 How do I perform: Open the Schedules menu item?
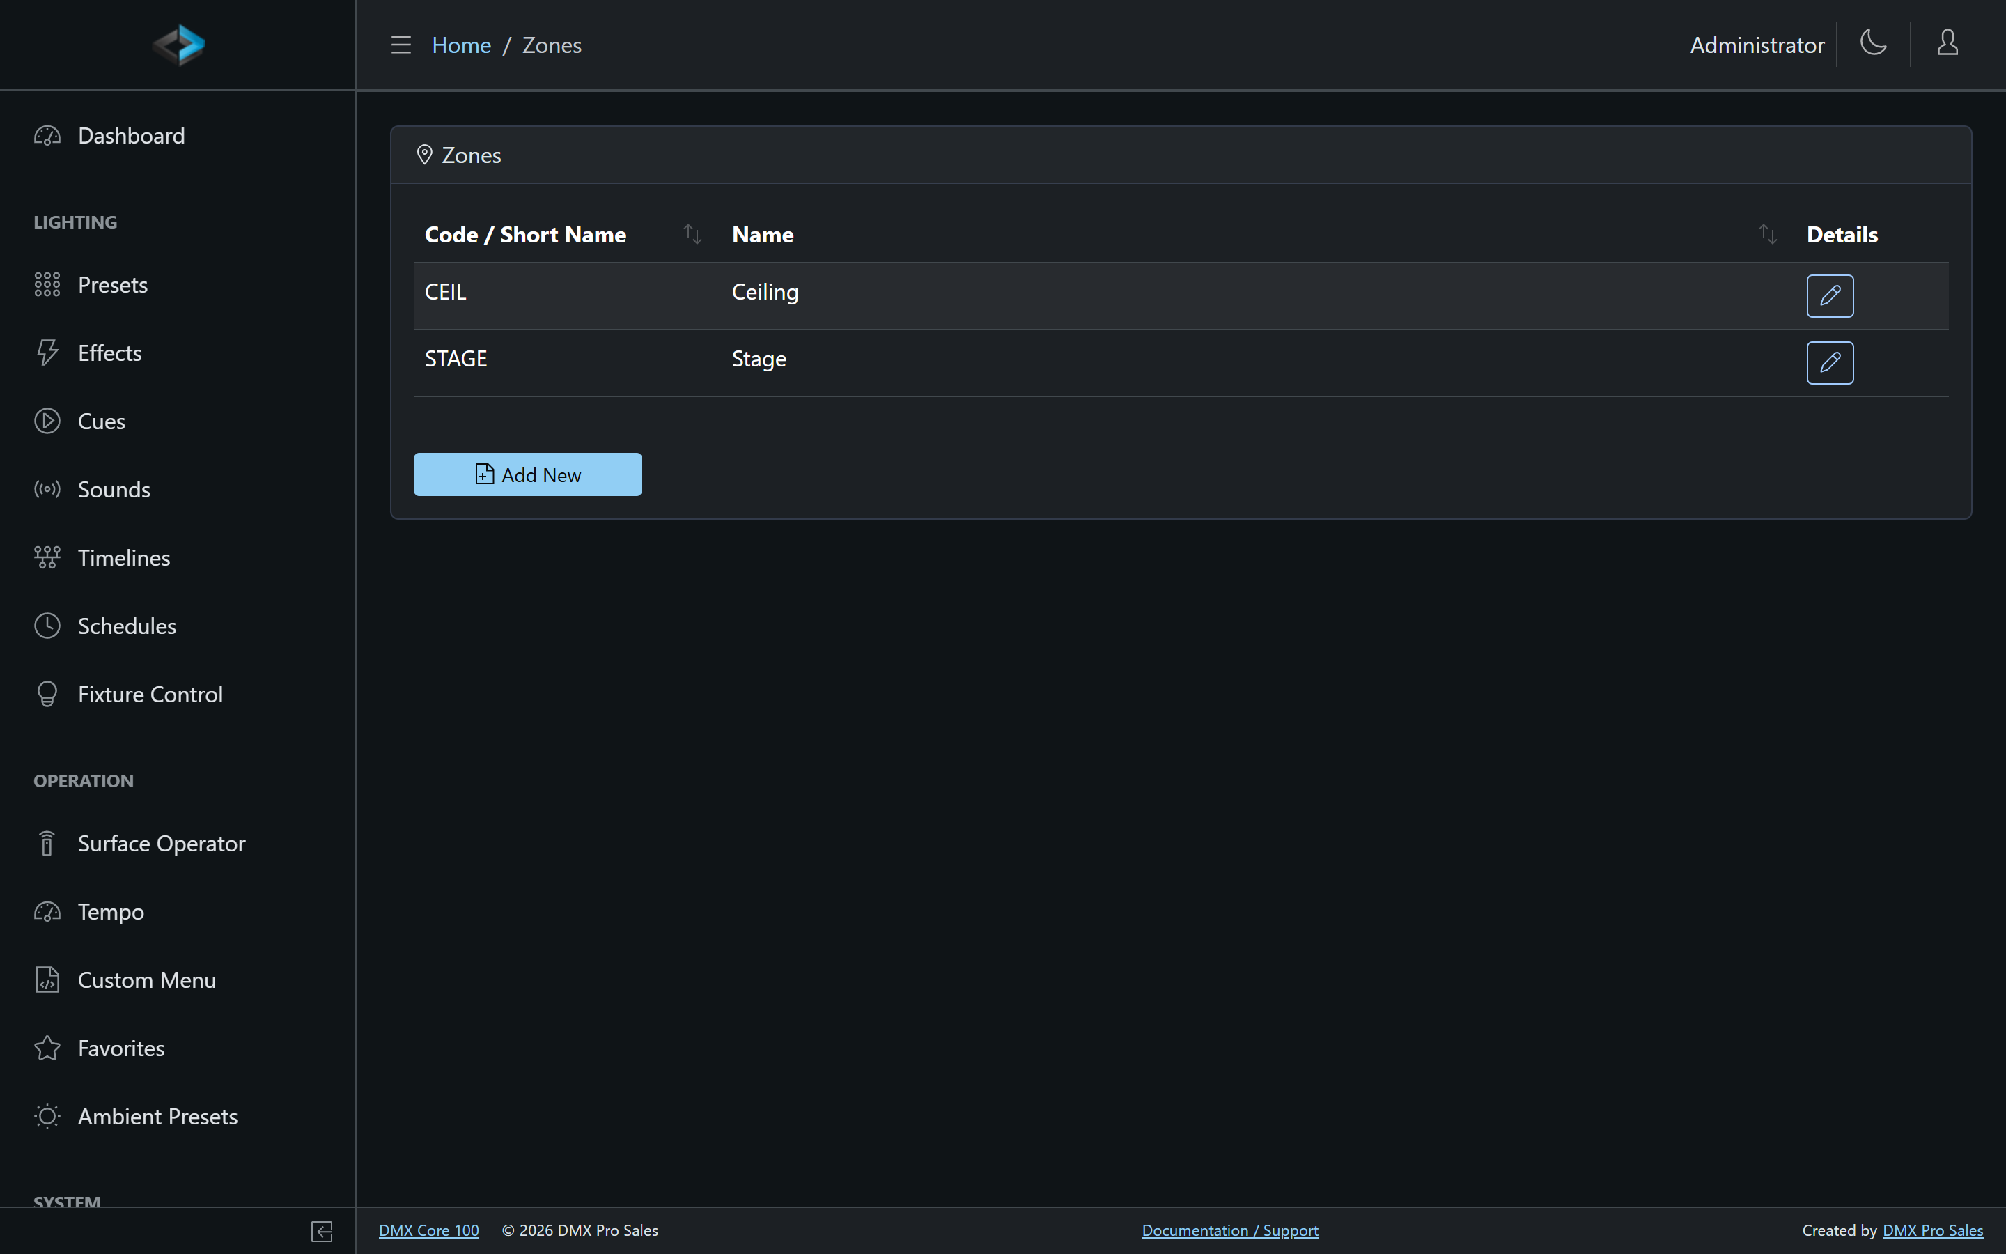(178, 626)
